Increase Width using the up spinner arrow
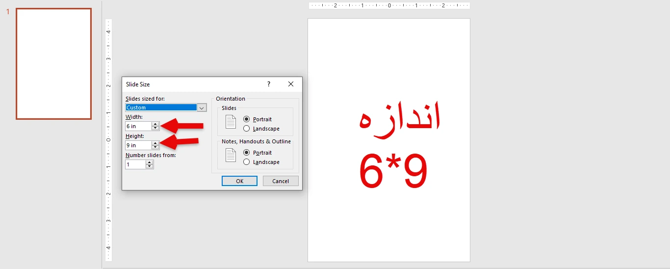 (x=155, y=124)
